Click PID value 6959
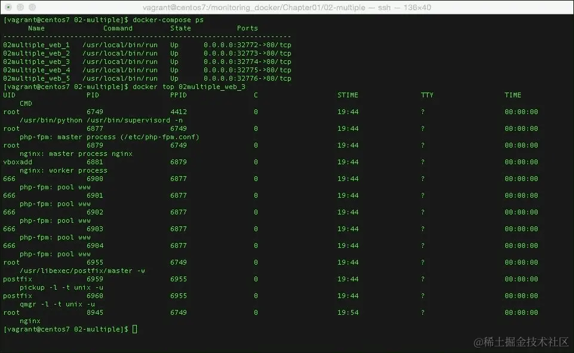This screenshot has width=574, height=353. pos(95,280)
